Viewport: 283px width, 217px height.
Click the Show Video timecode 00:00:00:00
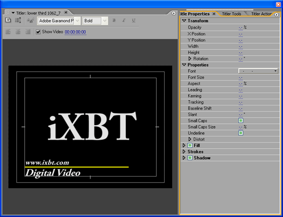point(75,32)
